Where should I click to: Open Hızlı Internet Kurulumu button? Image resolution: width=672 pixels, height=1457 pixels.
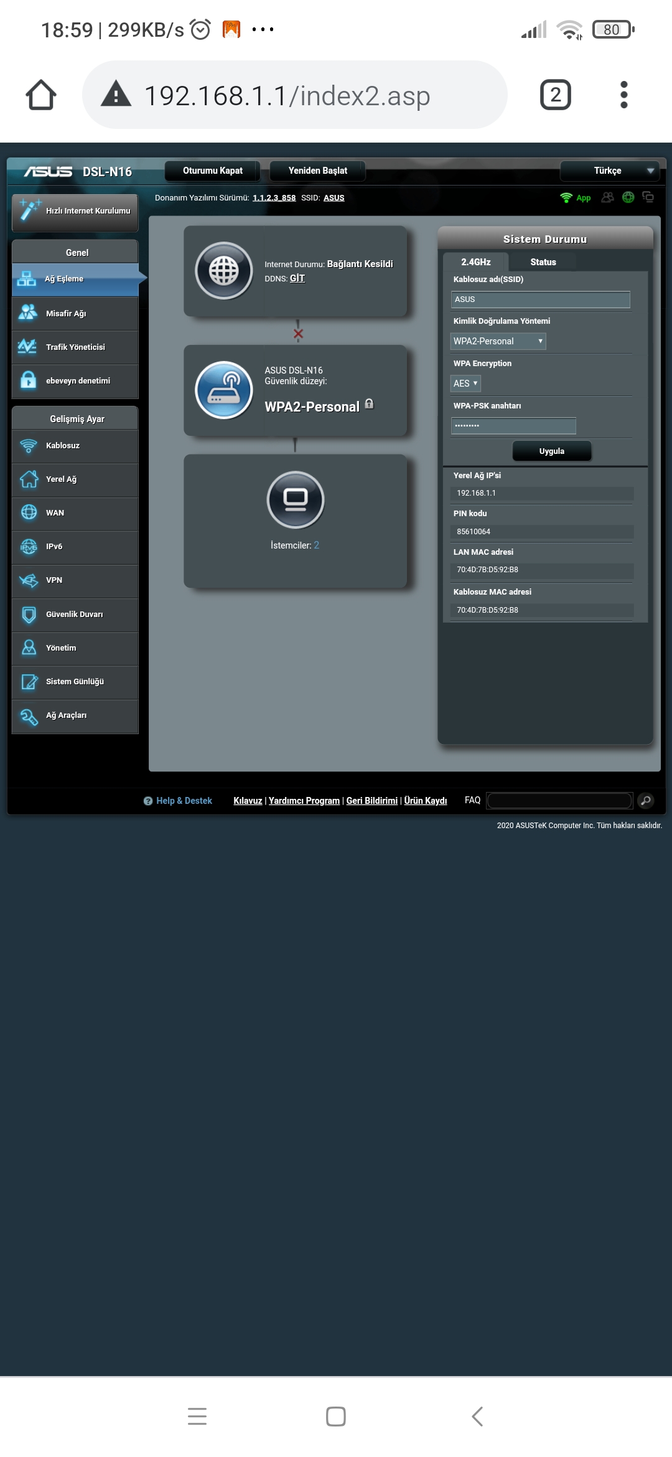coord(75,212)
